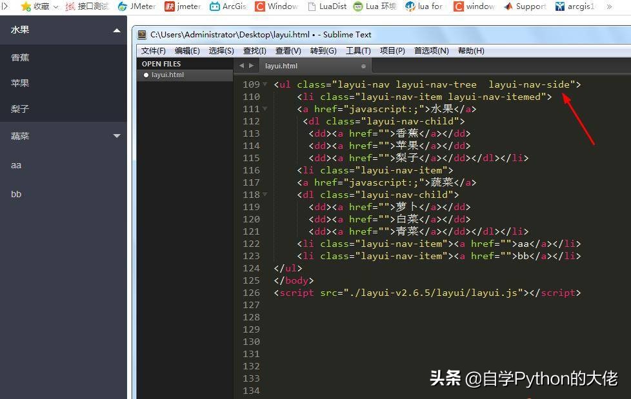Click the OPEN FILES sidebar heading

coord(161,64)
